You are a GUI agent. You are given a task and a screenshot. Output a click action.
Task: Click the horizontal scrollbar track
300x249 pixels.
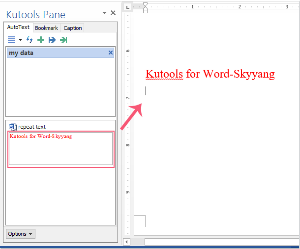tap(222, 242)
